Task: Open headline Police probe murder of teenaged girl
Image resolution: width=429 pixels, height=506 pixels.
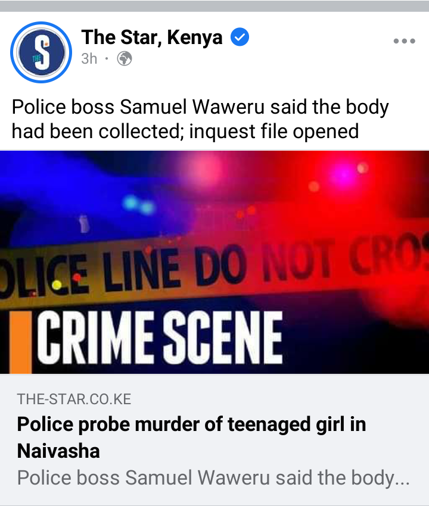Action: [x=191, y=438]
